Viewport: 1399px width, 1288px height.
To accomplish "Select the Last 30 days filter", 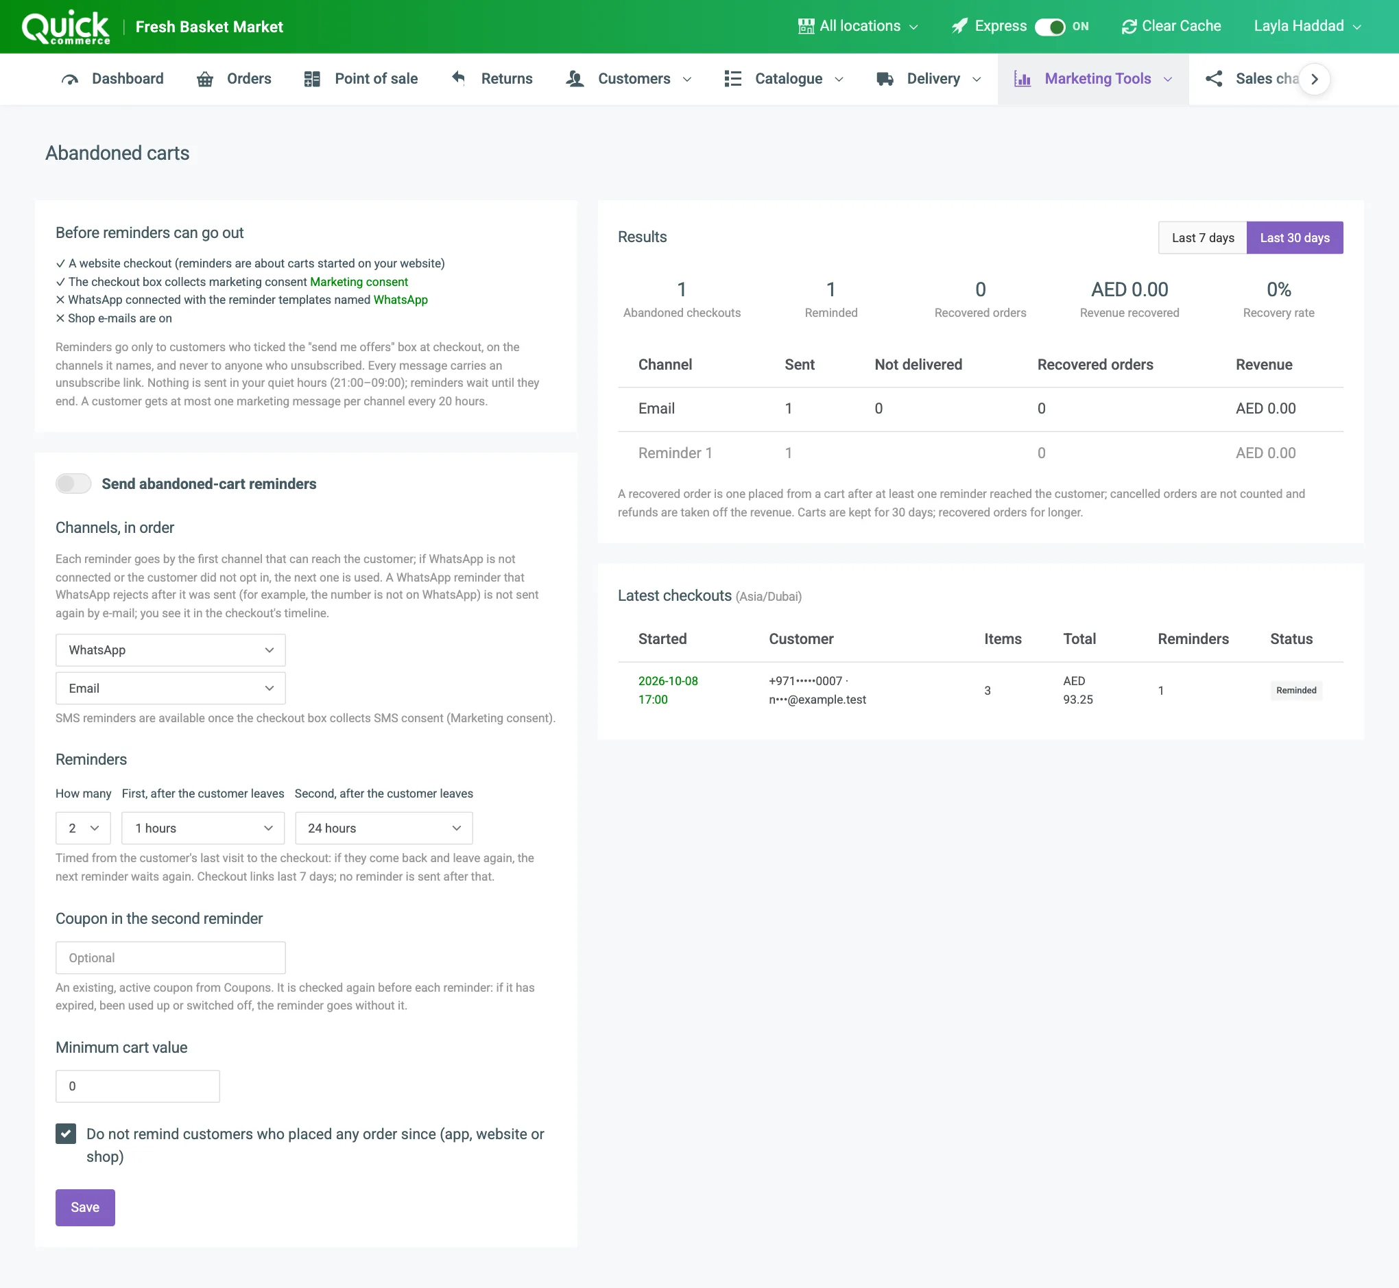I will point(1295,238).
